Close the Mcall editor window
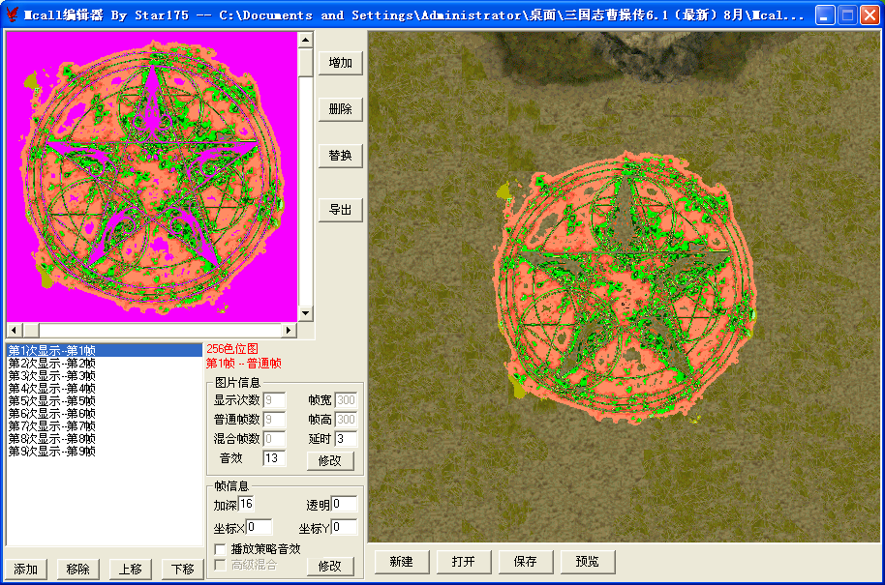885x585 pixels. pos(870,15)
